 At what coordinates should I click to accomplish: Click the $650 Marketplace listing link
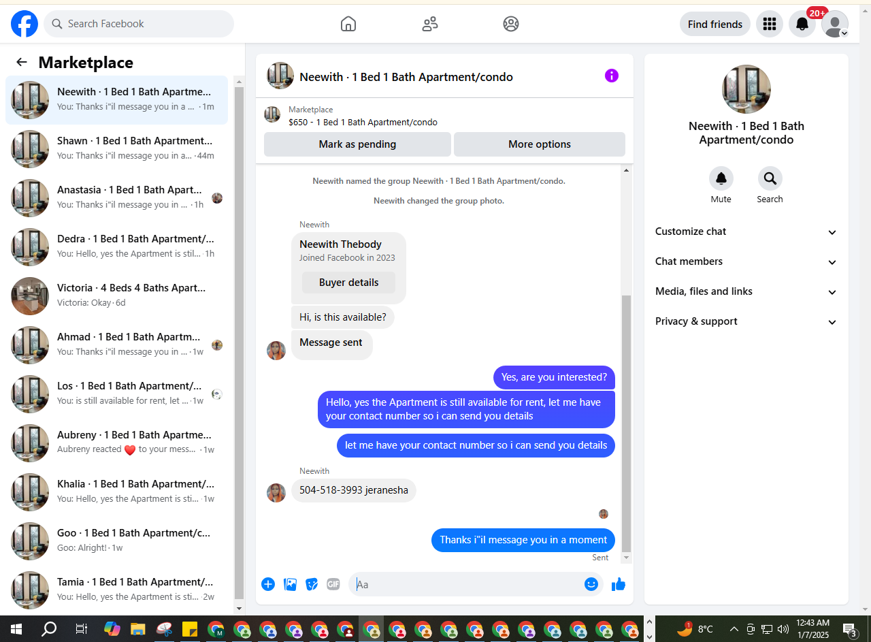(363, 123)
